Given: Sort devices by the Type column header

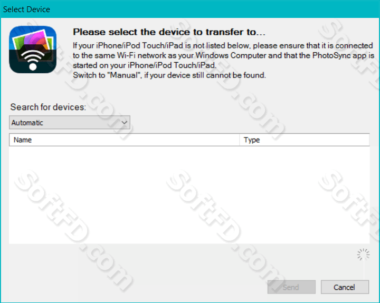Looking at the screenshot, I should click(x=305, y=140).
